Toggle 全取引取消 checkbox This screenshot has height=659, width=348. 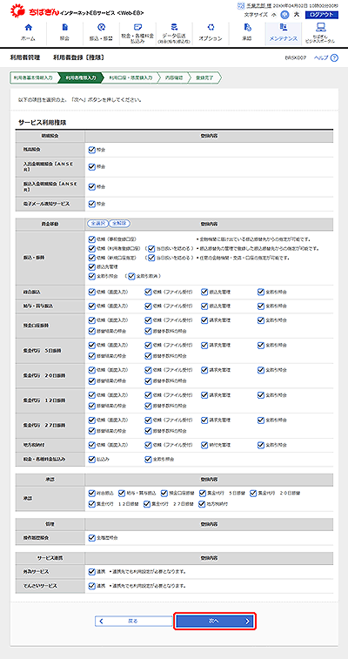tap(132, 276)
